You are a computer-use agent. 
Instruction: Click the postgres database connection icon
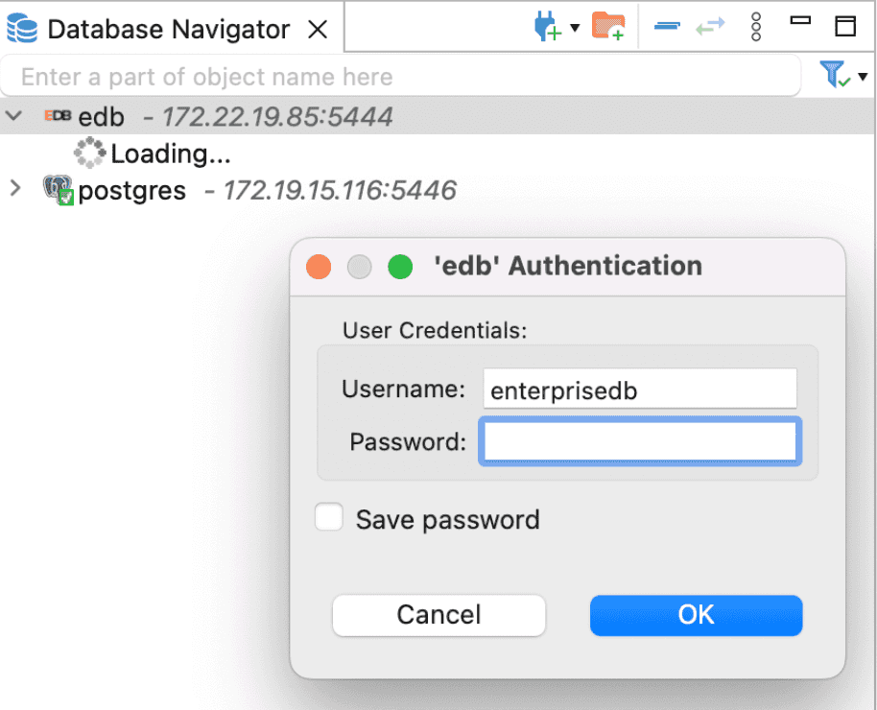coord(57,189)
